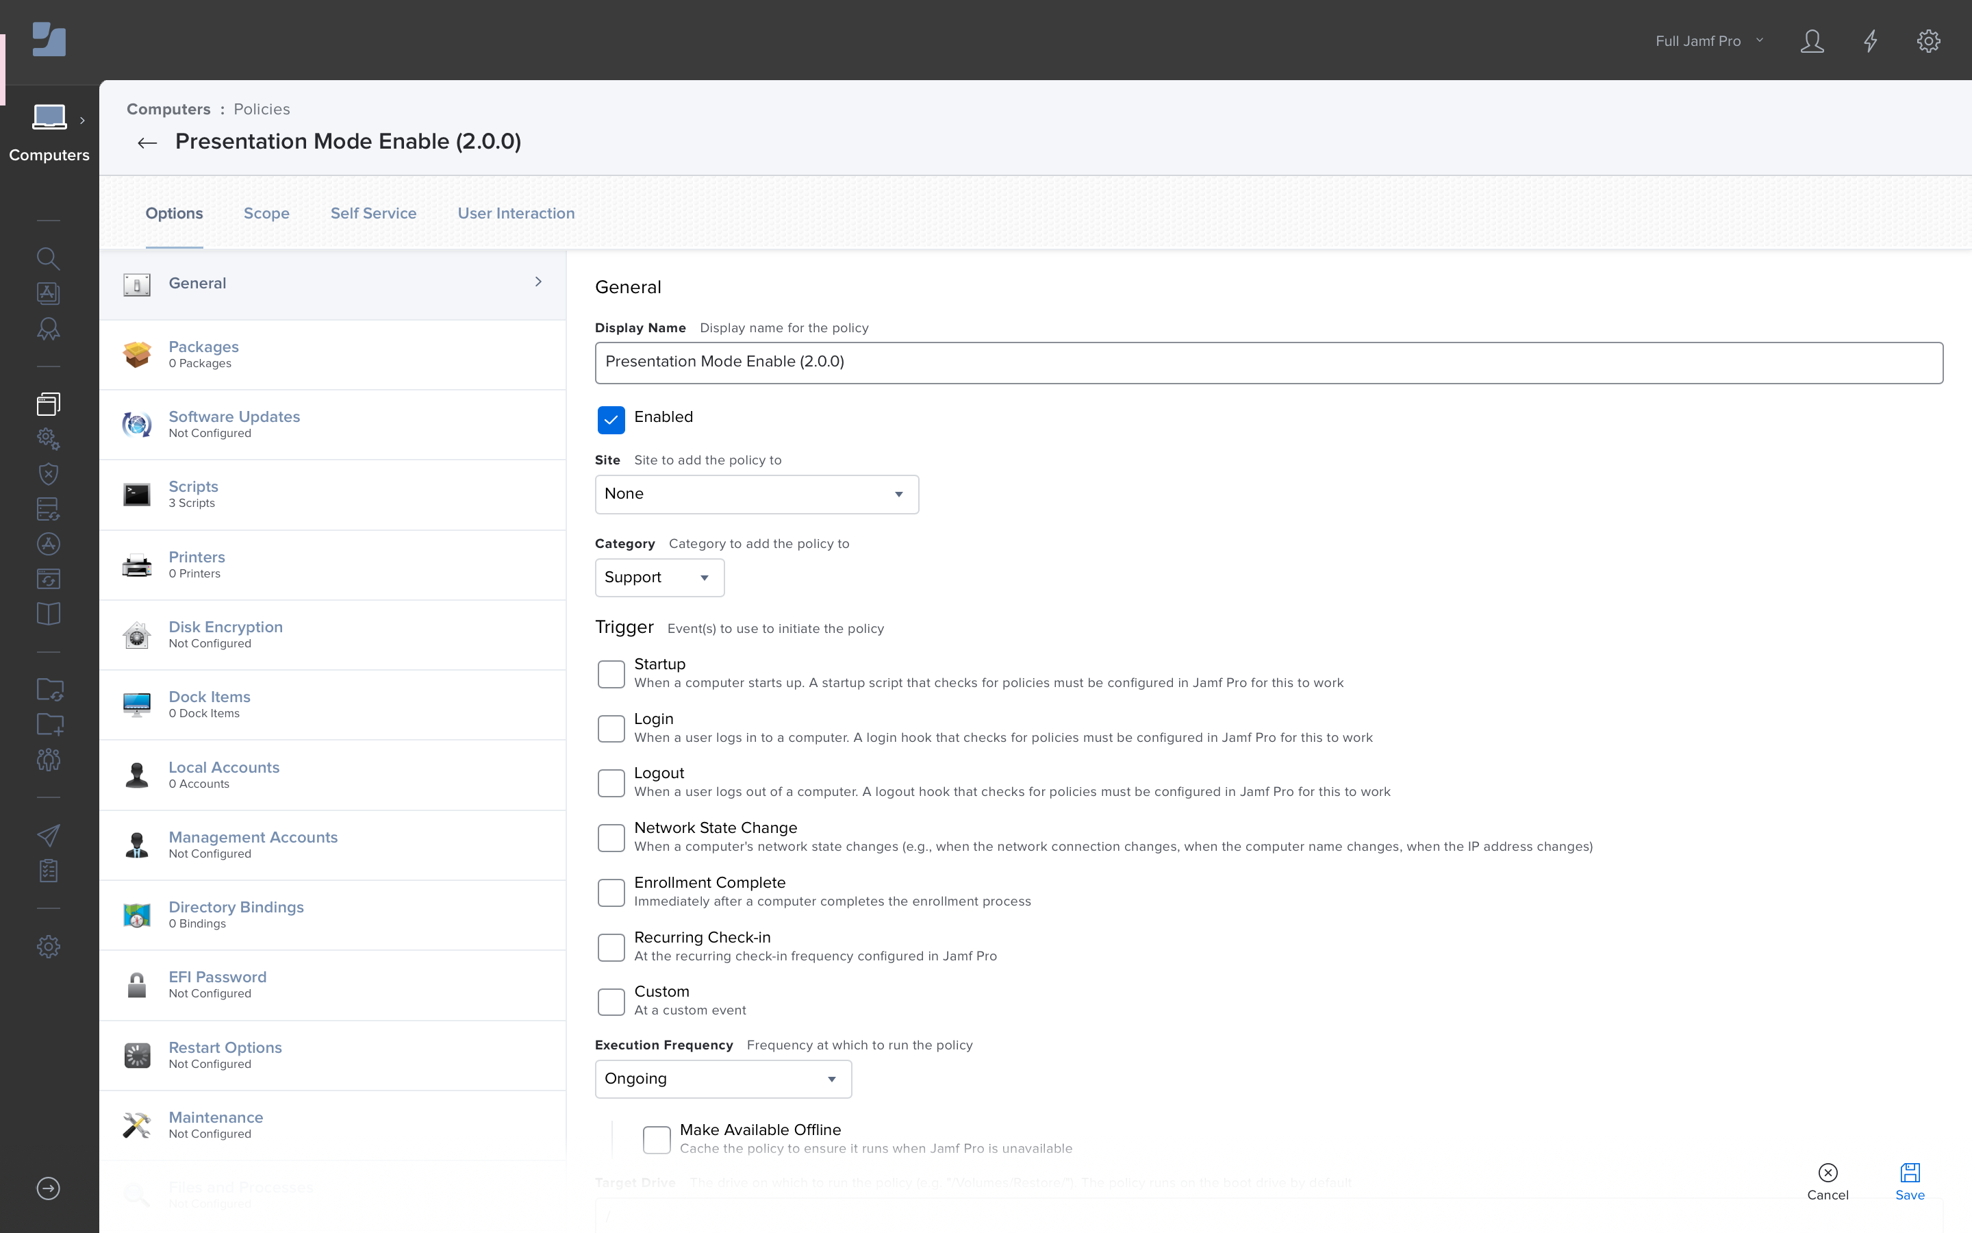Toggle the Enabled policy checkbox

coord(611,418)
